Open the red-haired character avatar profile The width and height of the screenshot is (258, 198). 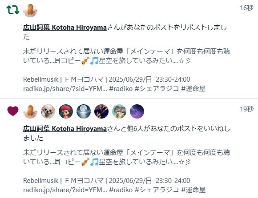point(66,111)
